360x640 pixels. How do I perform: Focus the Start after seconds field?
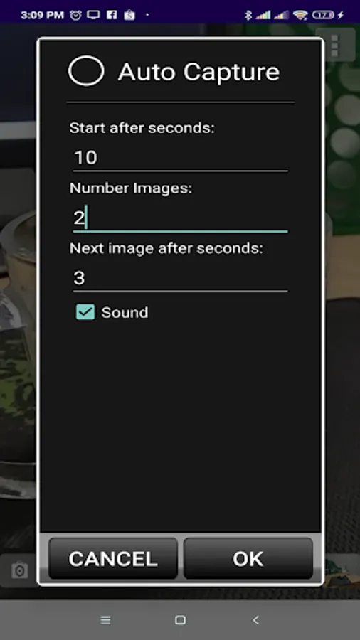(180, 158)
